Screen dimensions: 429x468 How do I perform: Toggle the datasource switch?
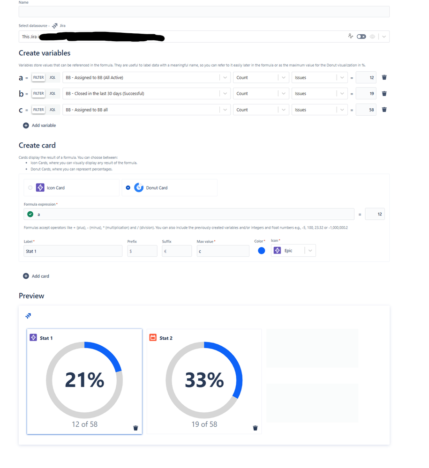pyautogui.click(x=361, y=37)
